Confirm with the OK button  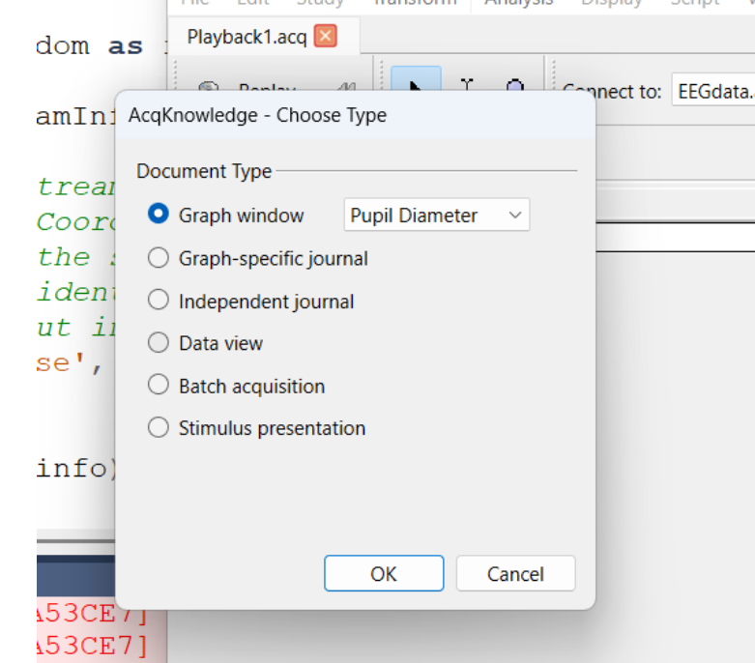[384, 573]
